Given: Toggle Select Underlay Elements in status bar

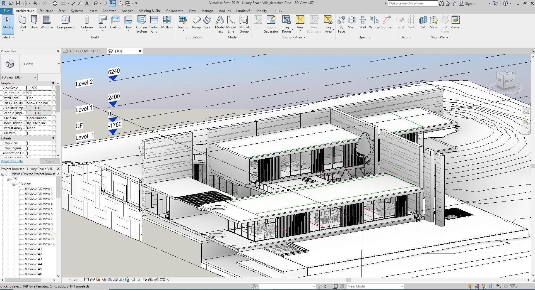Looking at the screenshot, I should [x=477, y=286].
